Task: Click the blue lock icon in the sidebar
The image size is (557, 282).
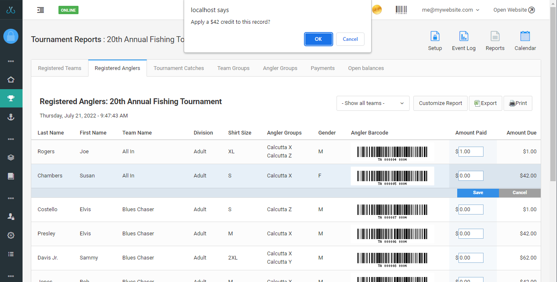Action: 11,36
